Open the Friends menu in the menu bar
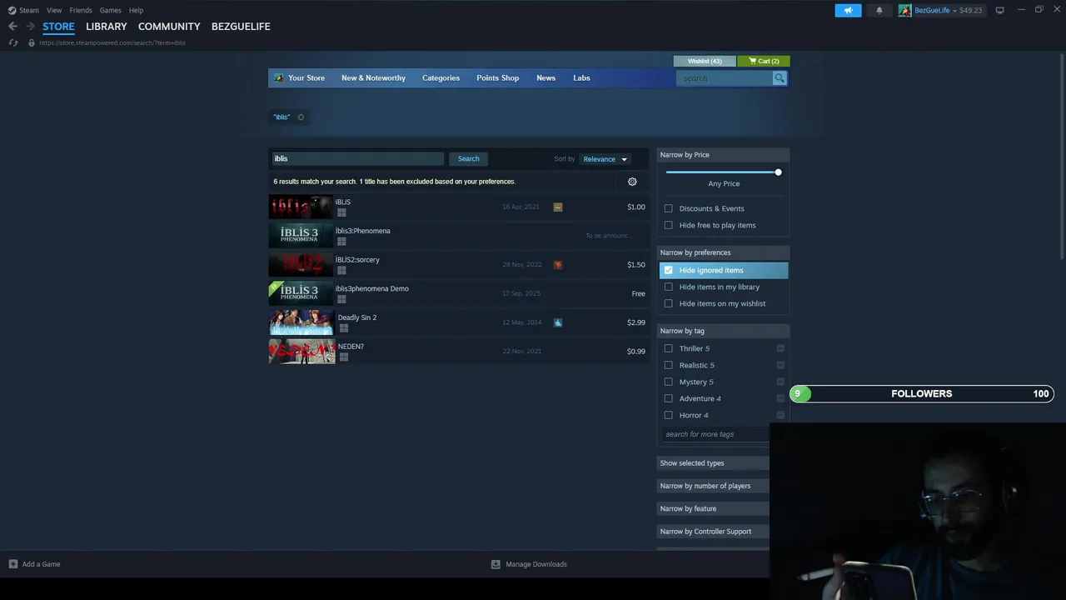Screen dimensions: 1066x600 point(81,10)
